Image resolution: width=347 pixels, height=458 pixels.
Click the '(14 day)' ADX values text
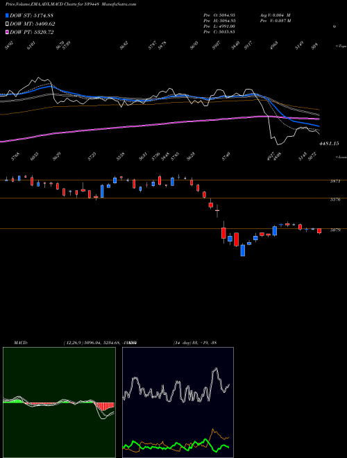[x=195, y=343]
